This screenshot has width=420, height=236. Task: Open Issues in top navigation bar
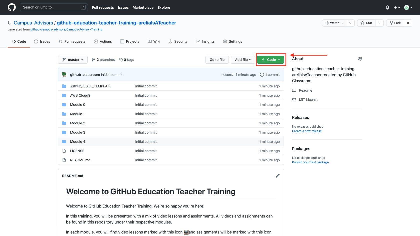coord(123,7)
